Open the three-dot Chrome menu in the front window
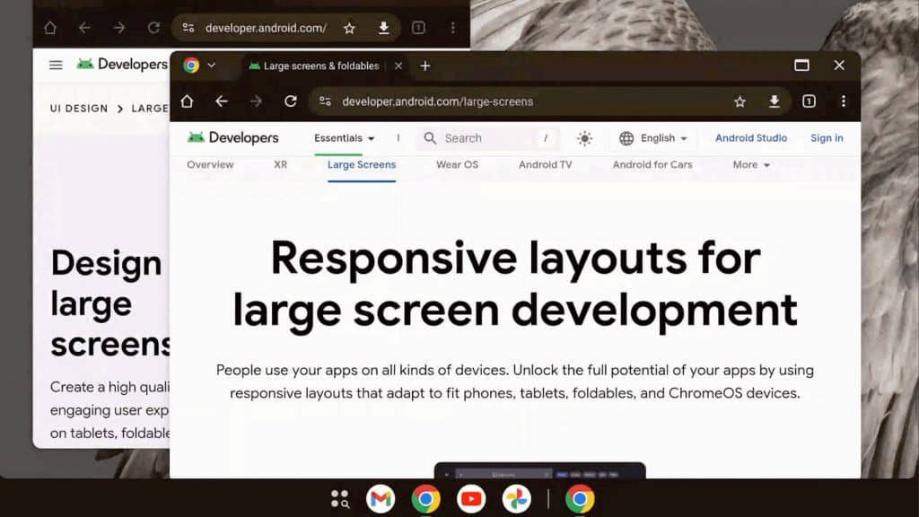Viewport: 919px width, 517px height. pos(844,101)
